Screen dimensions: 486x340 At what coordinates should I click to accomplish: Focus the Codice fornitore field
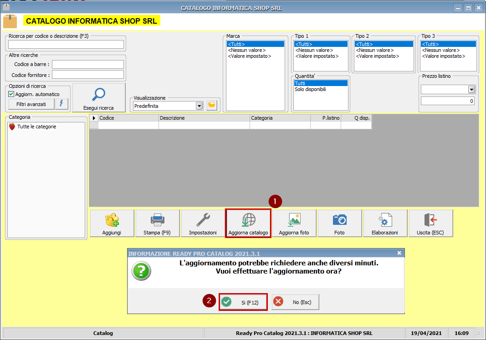point(88,75)
